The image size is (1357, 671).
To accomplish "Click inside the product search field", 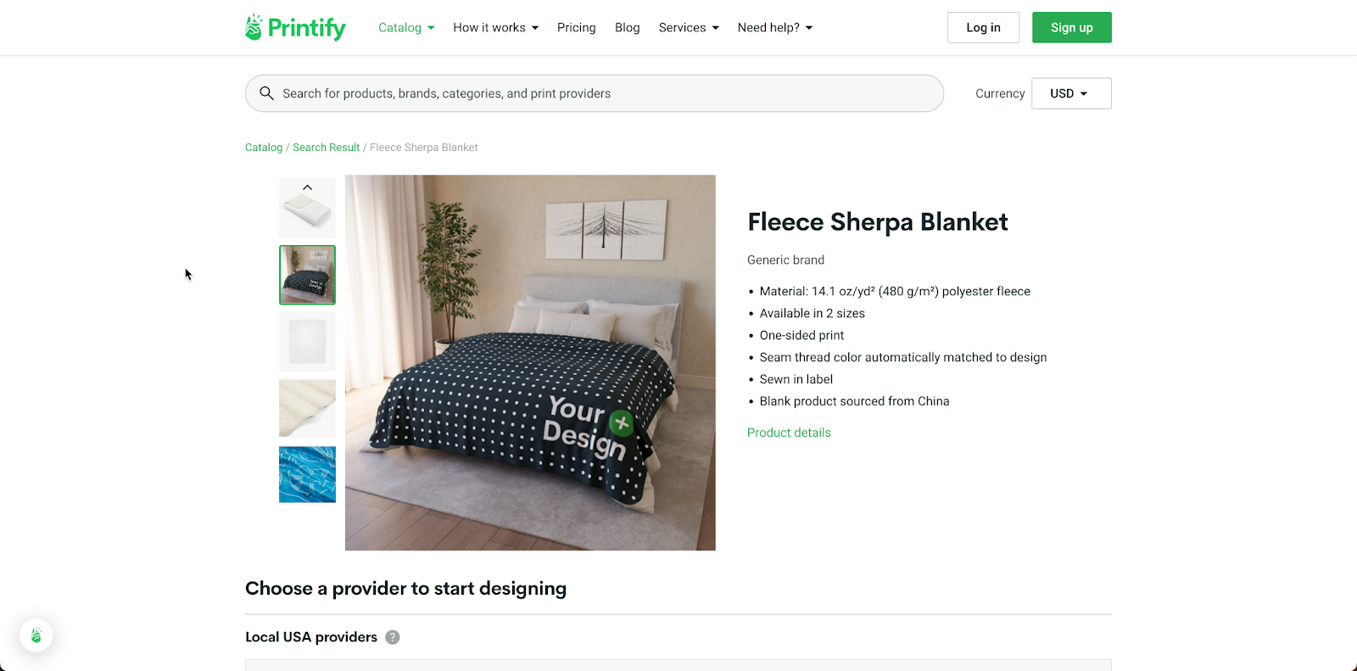I will tap(594, 93).
